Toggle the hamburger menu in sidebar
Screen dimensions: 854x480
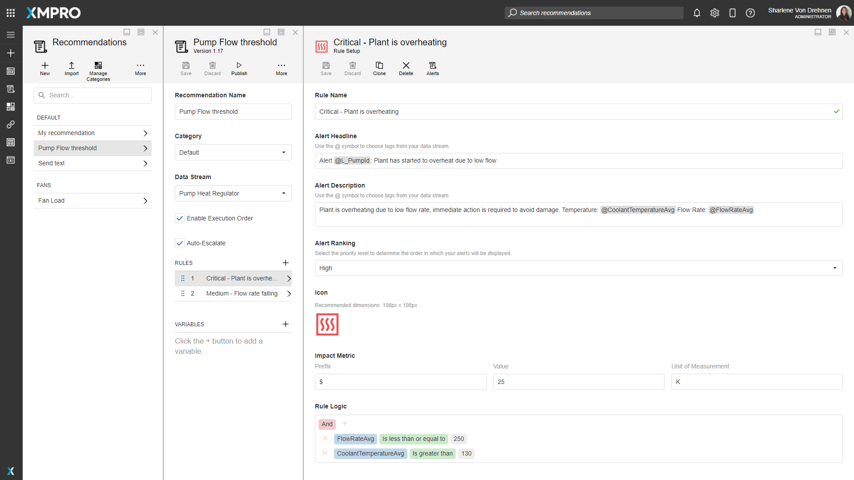(11, 35)
